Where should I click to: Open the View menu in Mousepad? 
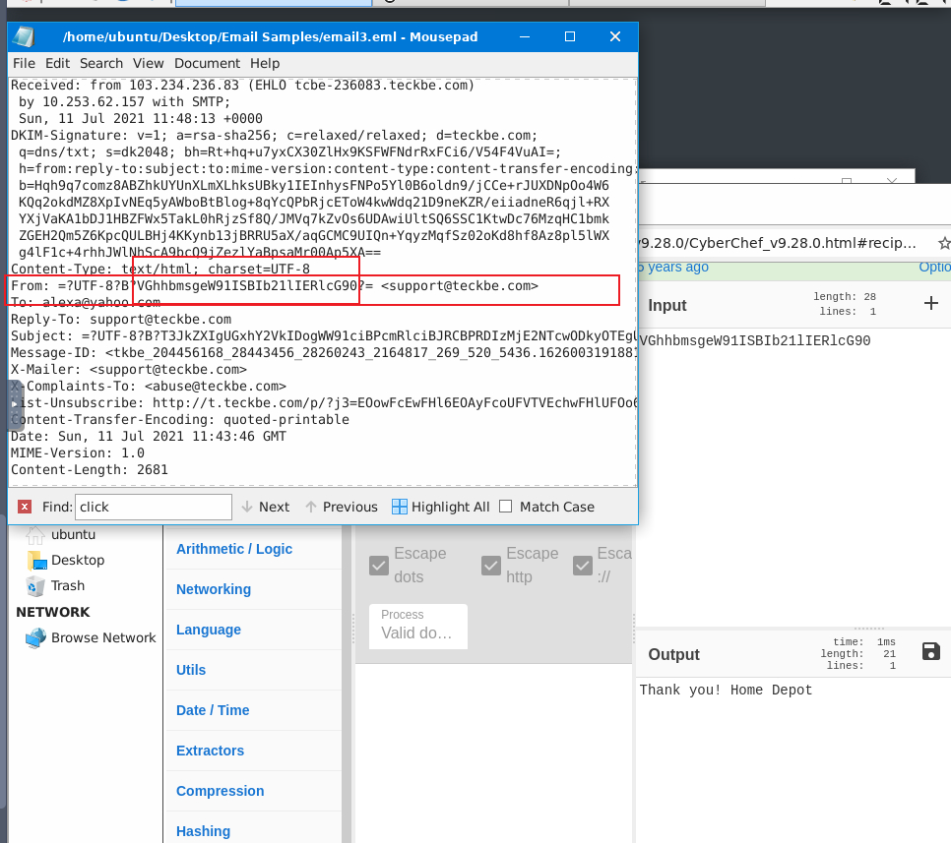(149, 63)
